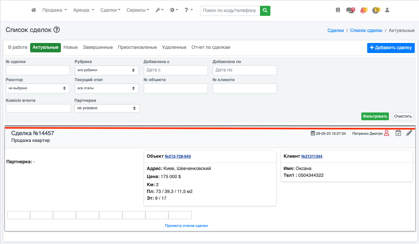Open the wrench tools dropdown menu

tap(160, 10)
